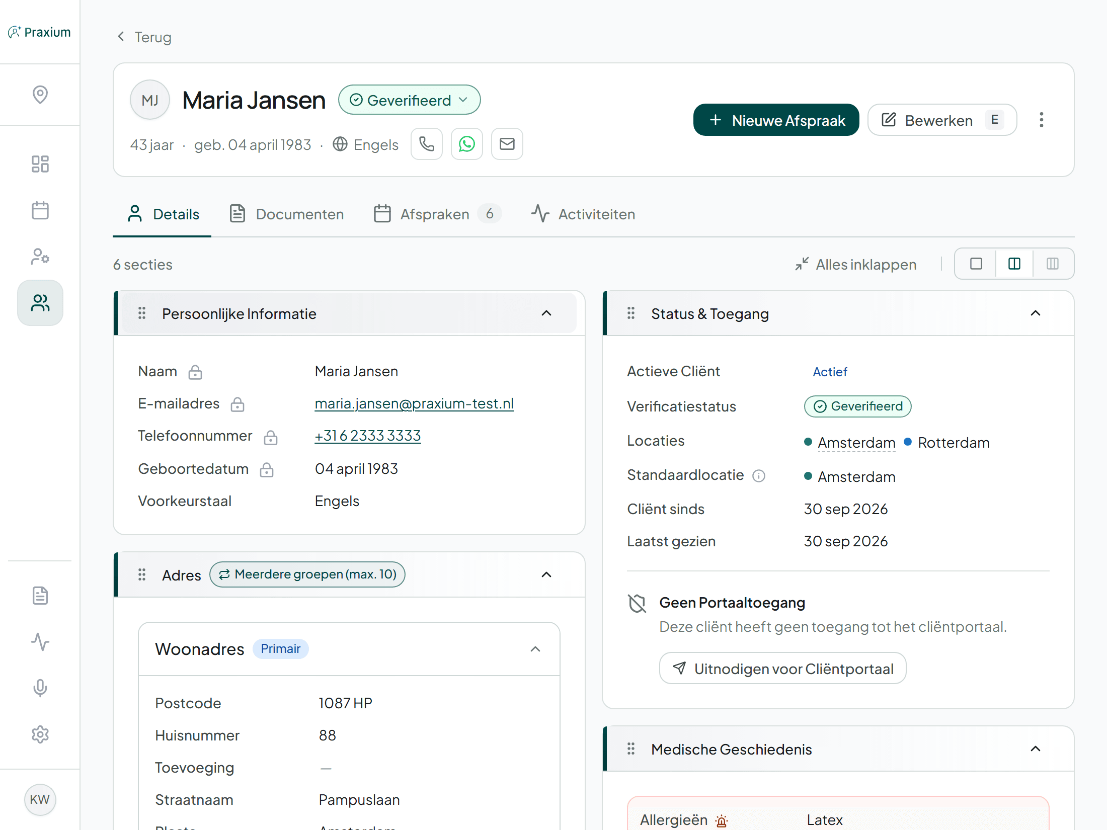This screenshot has height=830, width=1107.
Task: Collapse the Medische Geschiedenis section
Action: click(1036, 749)
